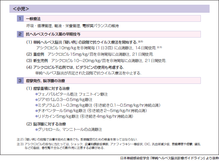The image size is (219, 161).
Task: Click the number 3 section box
Action: tap(20, 80)
